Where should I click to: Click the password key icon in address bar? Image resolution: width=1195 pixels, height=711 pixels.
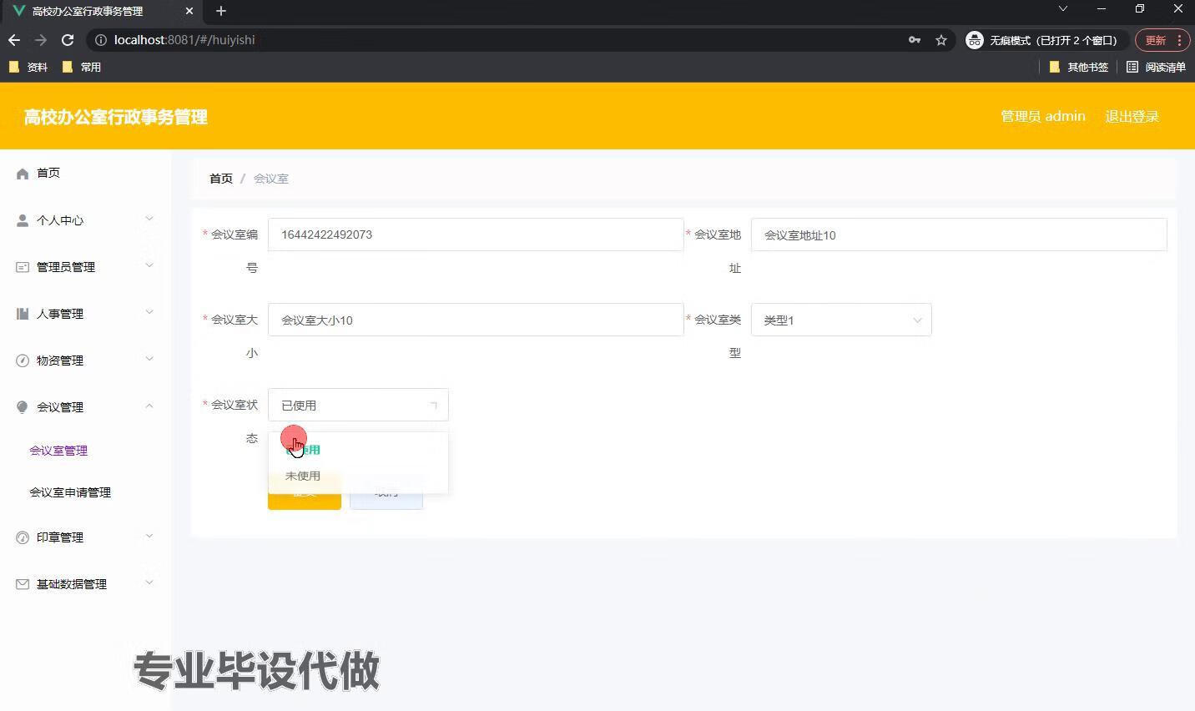coord(915,40)
